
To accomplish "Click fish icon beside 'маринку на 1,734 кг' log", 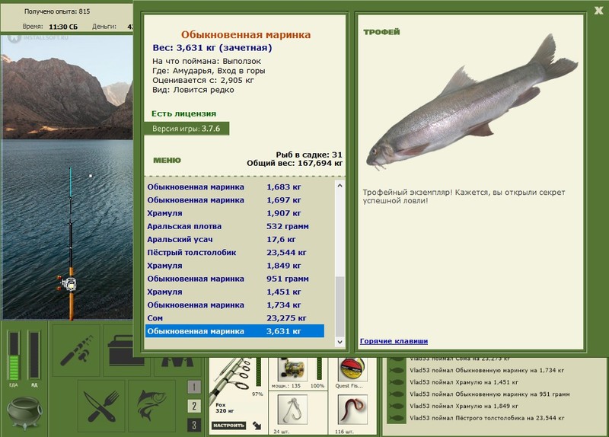I will pos(396,370).
